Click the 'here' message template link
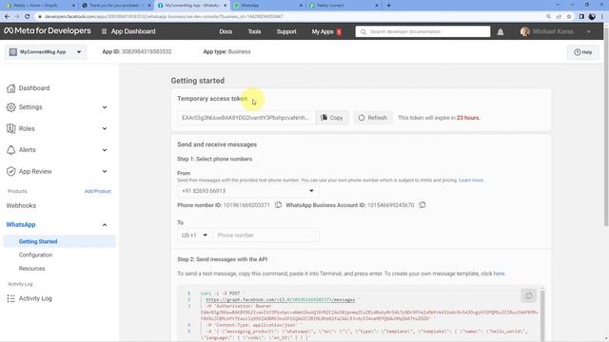The width and height of the screenshot is (609, 342). [x=499, y=274]
